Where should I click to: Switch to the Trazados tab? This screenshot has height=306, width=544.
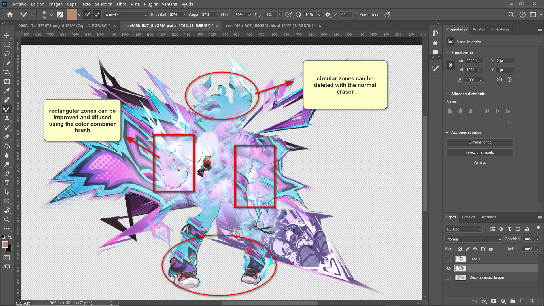(x=488, y=217)
